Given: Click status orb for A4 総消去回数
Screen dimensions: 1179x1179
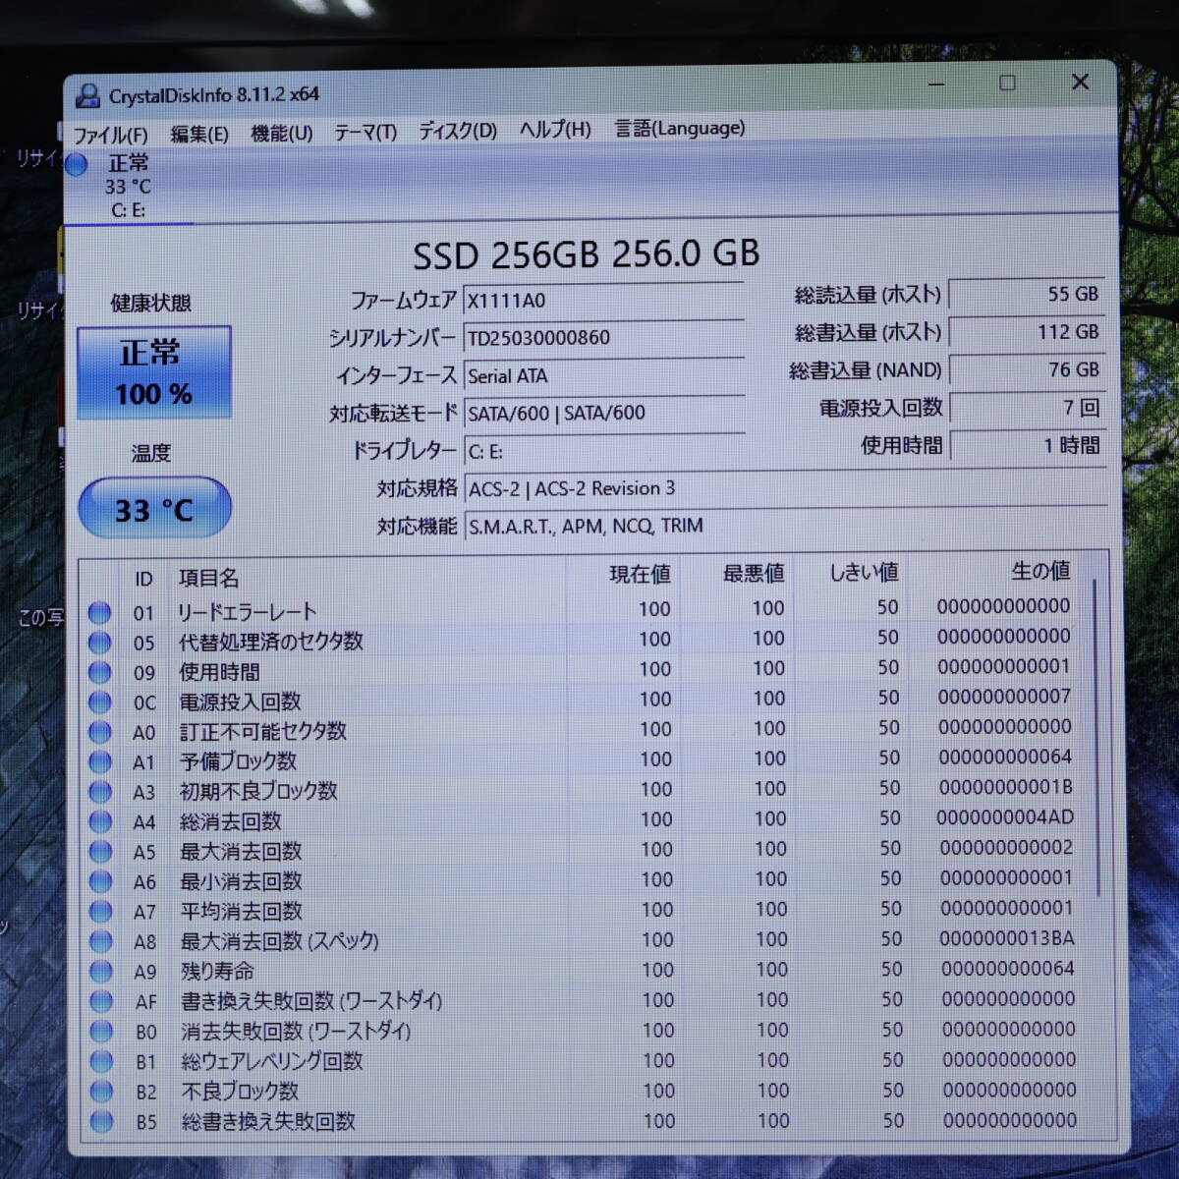Looking at the screenshot, I should (100, 821).
